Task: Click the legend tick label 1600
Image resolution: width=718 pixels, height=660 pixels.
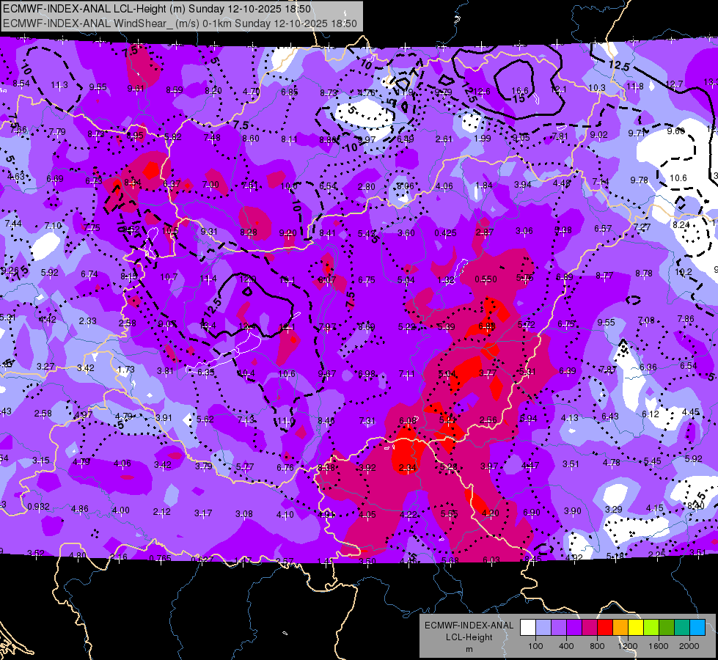Action: [659, 646]
